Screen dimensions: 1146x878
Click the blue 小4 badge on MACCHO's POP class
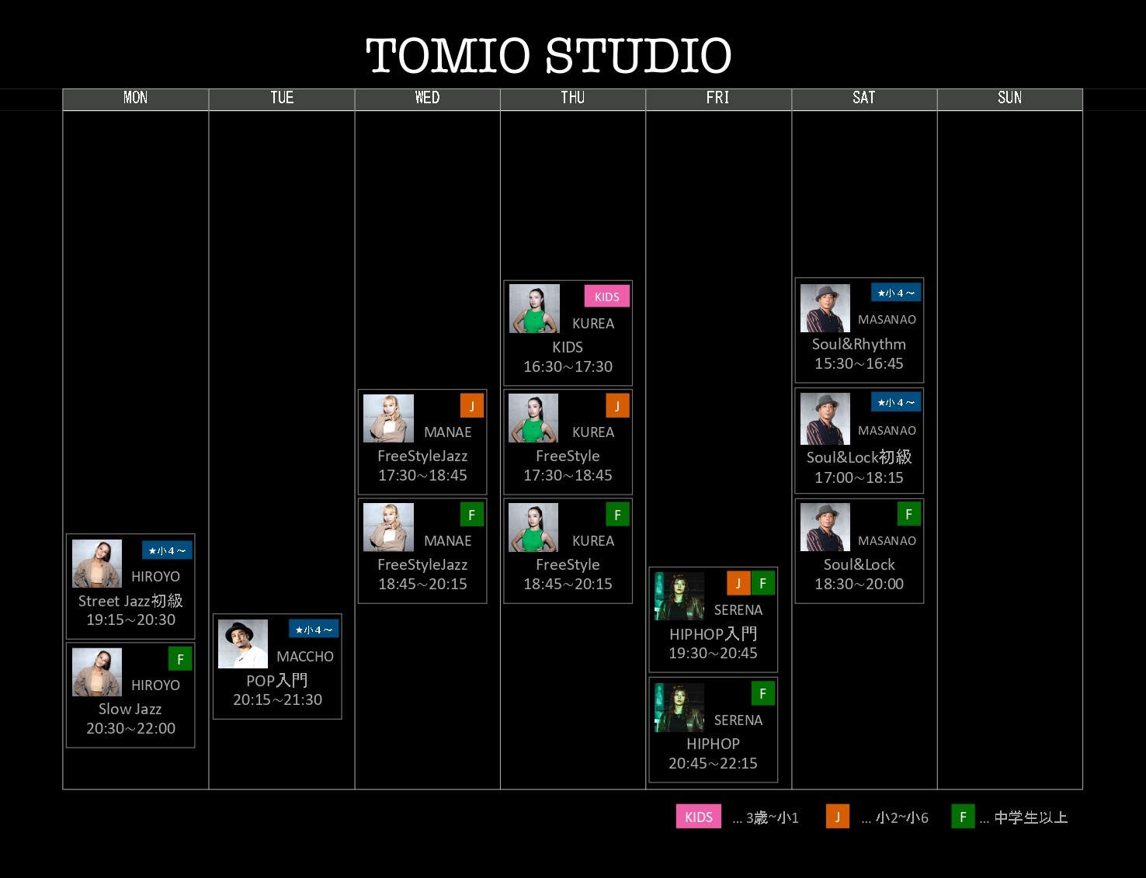click(314, 630)
